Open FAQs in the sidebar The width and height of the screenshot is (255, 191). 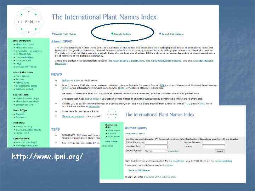[18, 64]
